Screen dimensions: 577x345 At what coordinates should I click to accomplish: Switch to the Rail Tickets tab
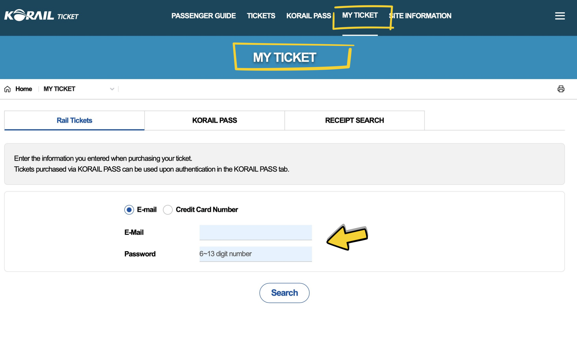point(74,120)
